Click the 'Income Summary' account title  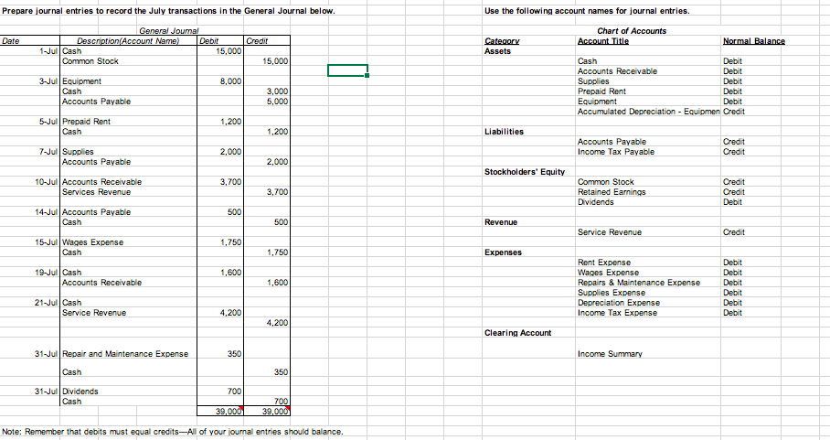pos(610,354)
